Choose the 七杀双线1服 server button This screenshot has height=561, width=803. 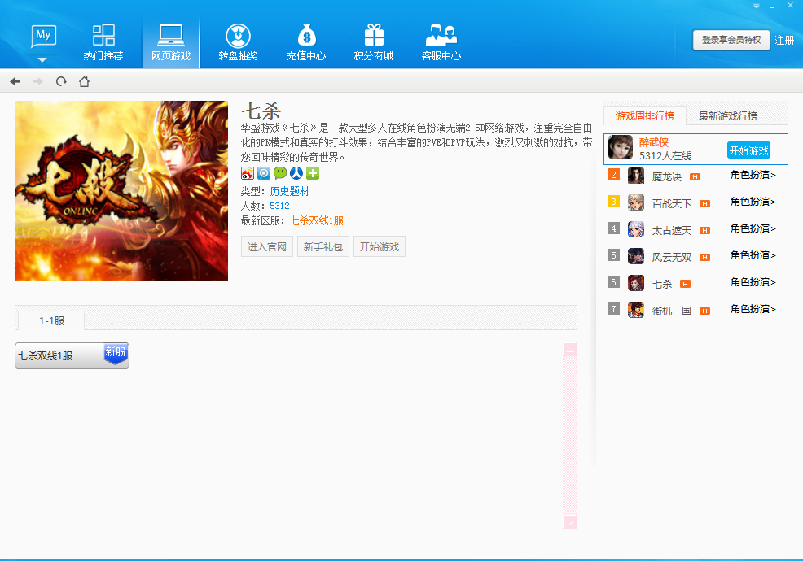pos(72,355)
